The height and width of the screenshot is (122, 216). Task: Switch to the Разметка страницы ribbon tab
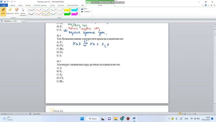coord(40,5)
